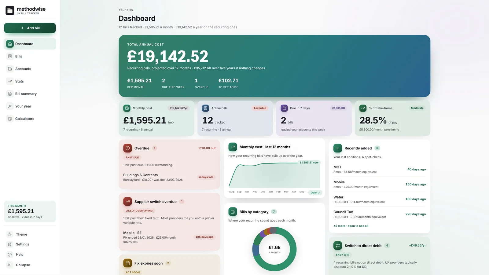Viewport: 489px width, 275px height.
Task: Click the ~£46.55/yr savings label
Action: coord(417,246)
